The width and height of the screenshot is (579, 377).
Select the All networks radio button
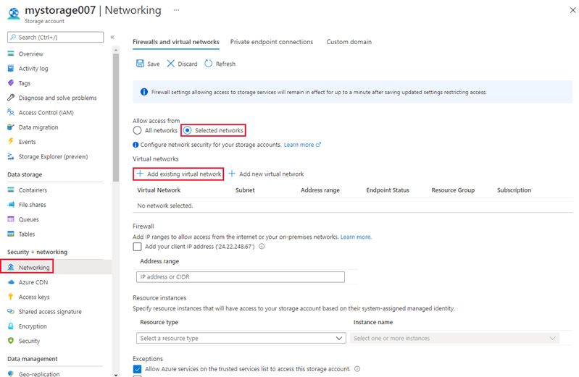coord(137,130)
